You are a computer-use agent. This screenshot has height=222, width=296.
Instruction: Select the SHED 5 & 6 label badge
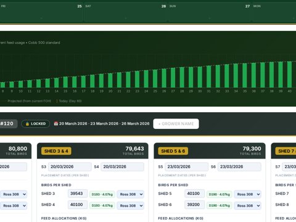[x=173, y=151]
